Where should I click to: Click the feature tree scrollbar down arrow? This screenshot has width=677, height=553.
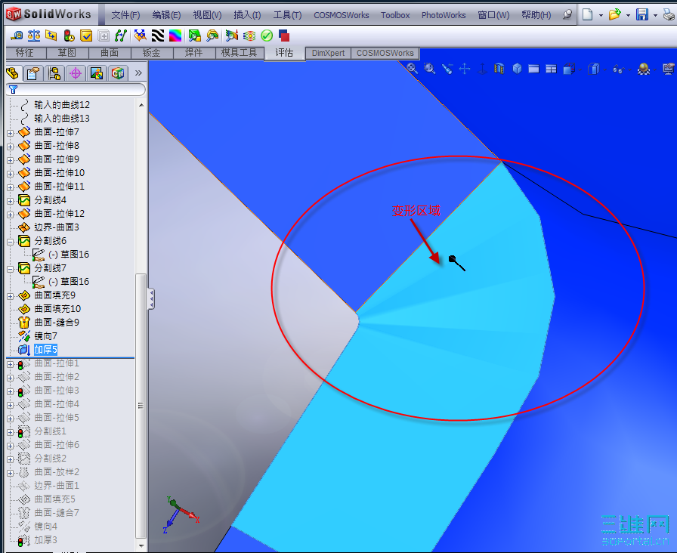pos(141,545)
